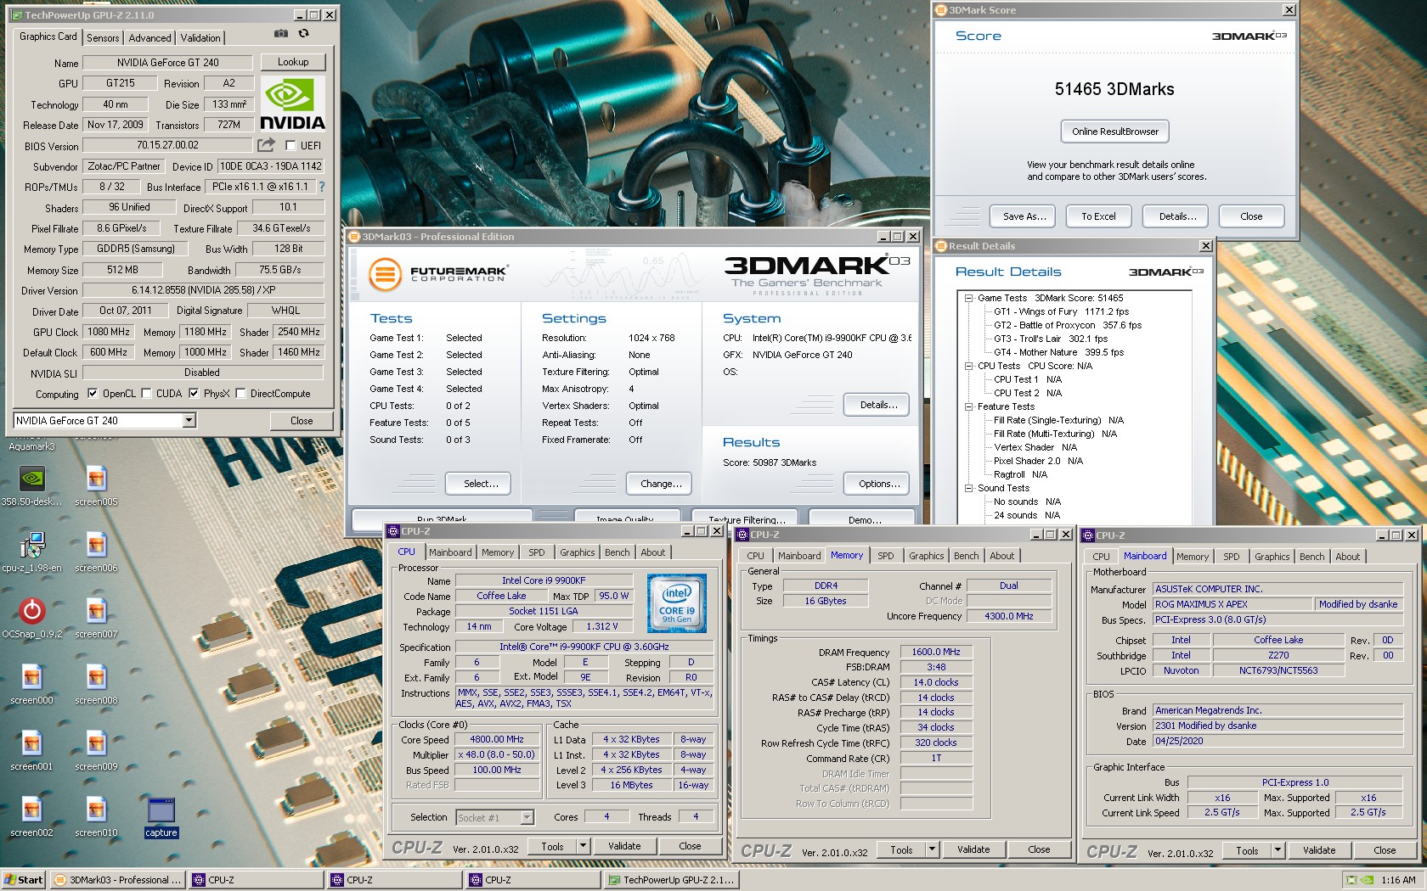Image resolution: width=1427 pixels, height=891 pixels.
Task: Collapse the Game Tests tree node
Action: [x=968, y=298]
